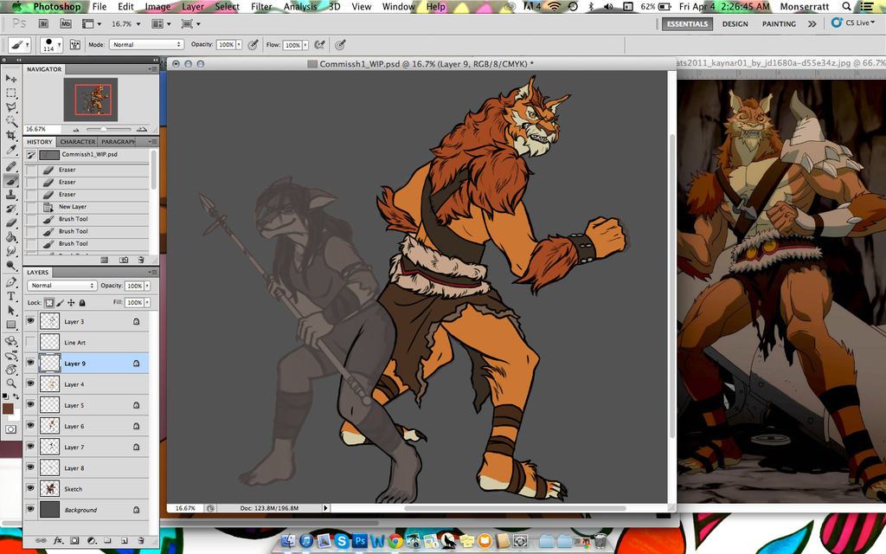Open layer Opacity slider arrow

147,286
